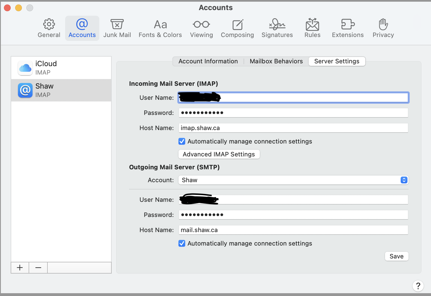Uncheck incoming Automatically manage connection settings
431x296 pixels.
coord(182,141)
